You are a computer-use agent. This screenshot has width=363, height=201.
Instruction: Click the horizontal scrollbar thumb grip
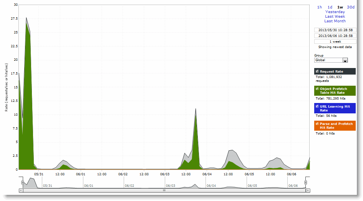pos(164,191)
